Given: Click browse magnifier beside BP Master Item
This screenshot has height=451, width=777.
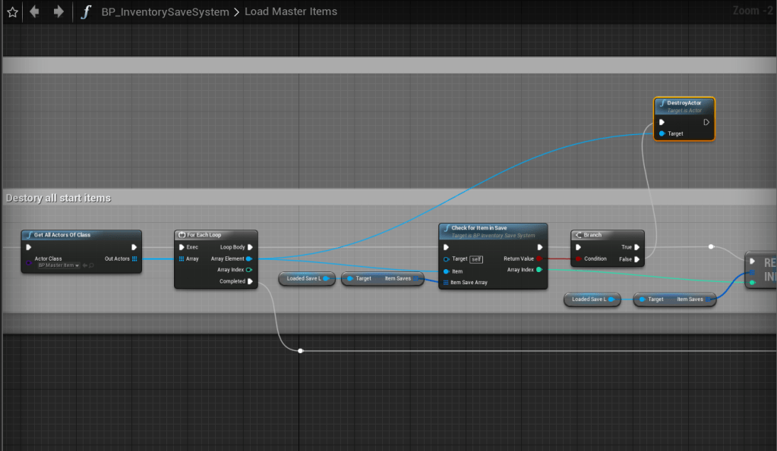Looking at the screenshot, I should pyautogui.click(x=91, y=265).
